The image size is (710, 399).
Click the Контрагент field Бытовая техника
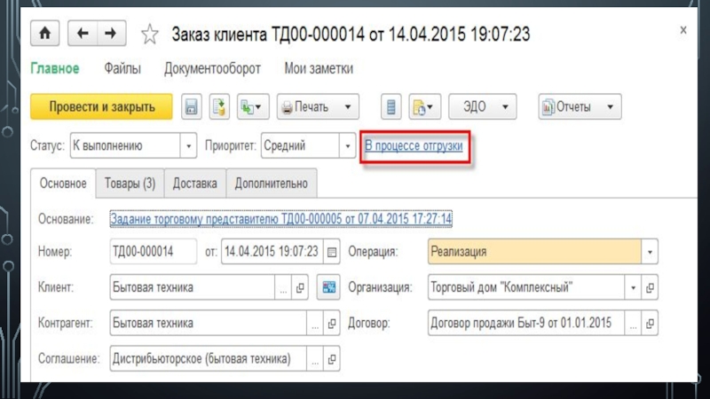(x=209, y=323)
